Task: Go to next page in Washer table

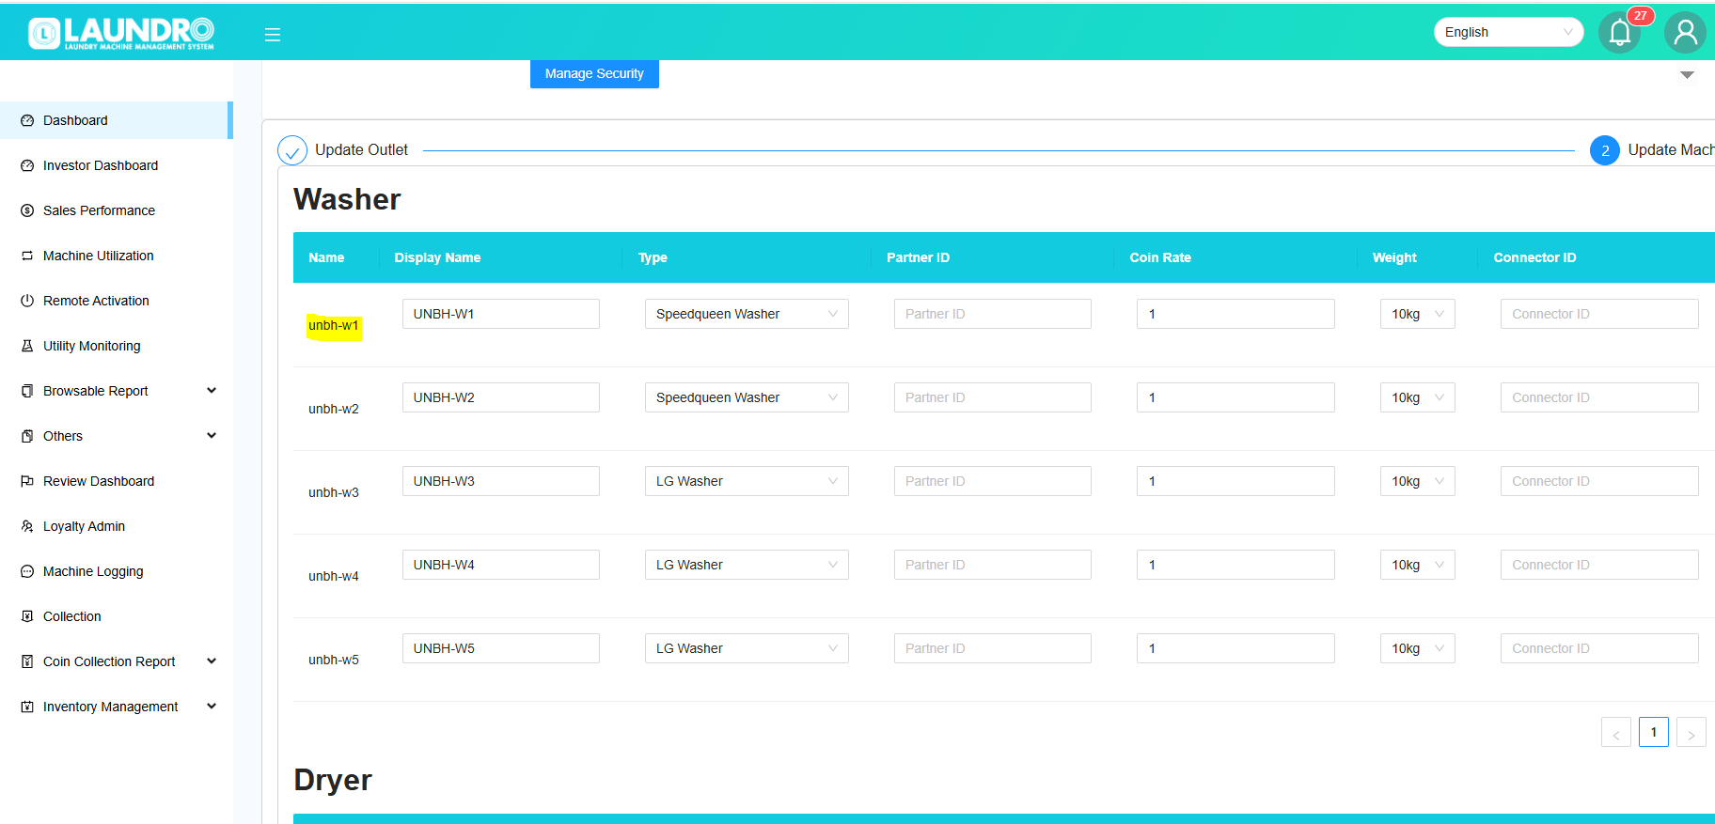Action: tap(1691, 732)
